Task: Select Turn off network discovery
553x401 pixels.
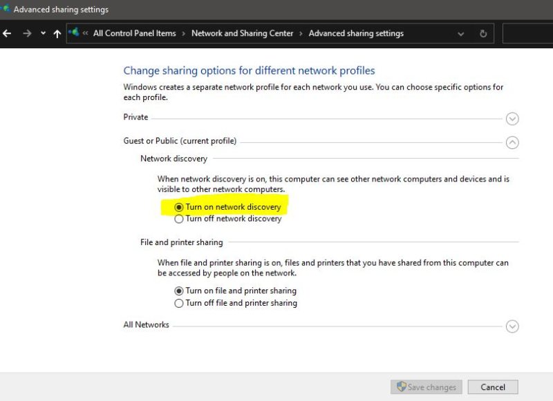Action: point(179,219)
